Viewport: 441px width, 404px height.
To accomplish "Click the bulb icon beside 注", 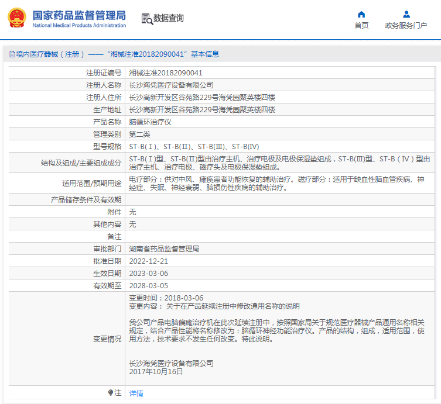I will pos(111,392).
